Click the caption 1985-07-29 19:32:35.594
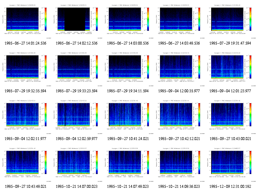 click(x=26, y=91)
